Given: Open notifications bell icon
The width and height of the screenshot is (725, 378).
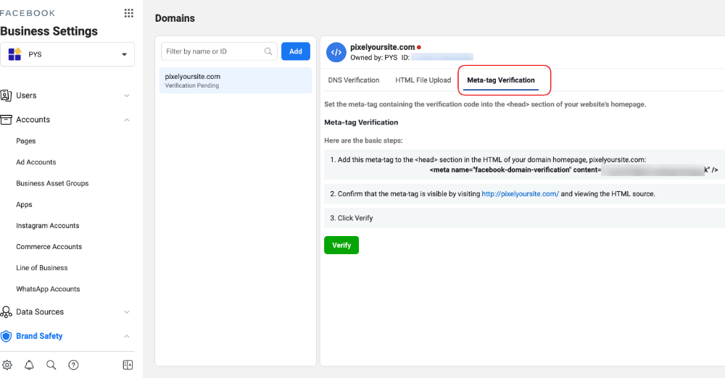Looking at the screenshot, I should click(29, 365).
